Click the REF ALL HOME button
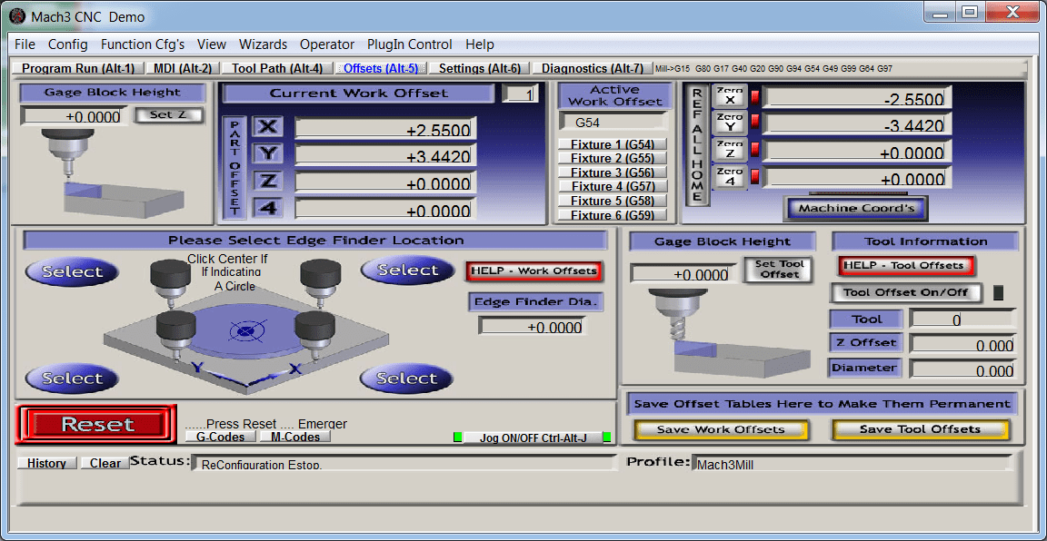Viewport: 1047px width, 541px height. click(697, 144)
